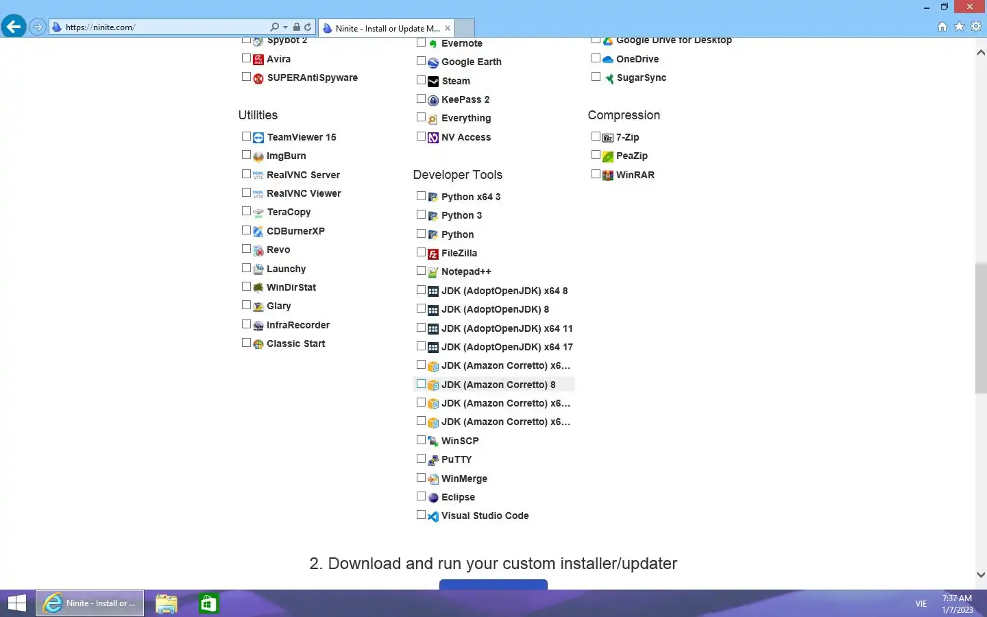Check the RealVNC Server checkbox

tap(246, 174)
